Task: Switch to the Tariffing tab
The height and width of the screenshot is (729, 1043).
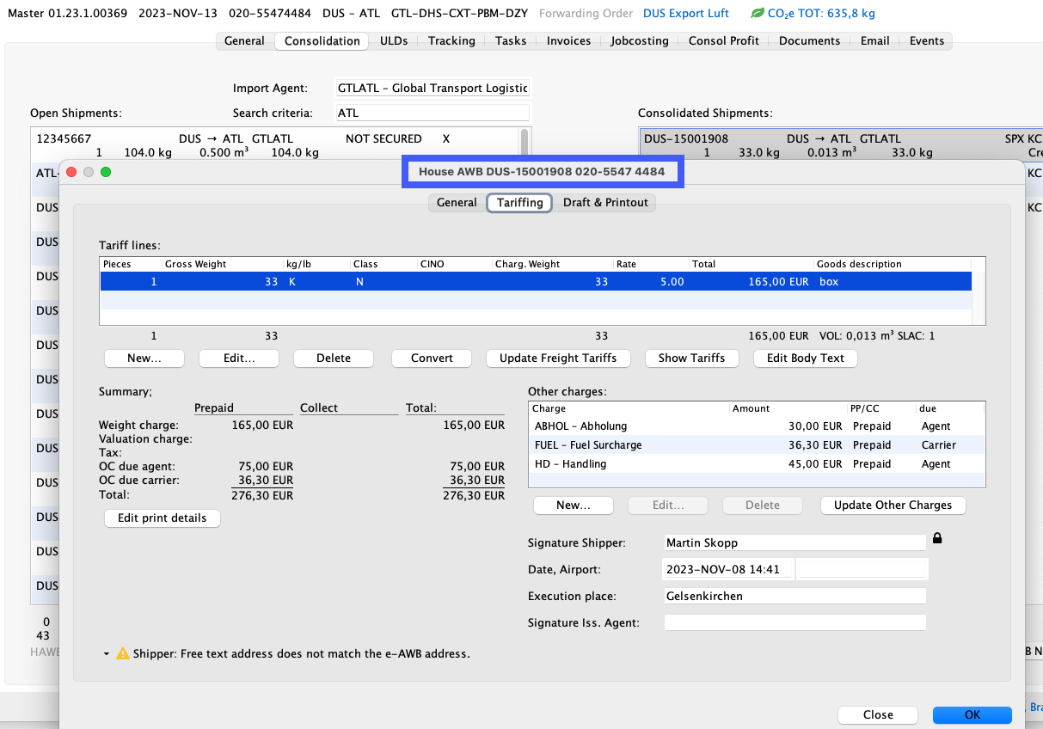Action: [x=518, y=203]
